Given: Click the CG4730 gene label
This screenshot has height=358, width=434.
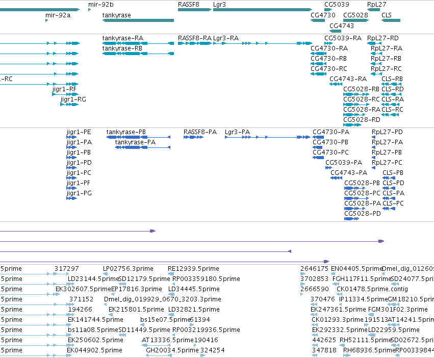Looking at the screenshot, I should [323, 15].
